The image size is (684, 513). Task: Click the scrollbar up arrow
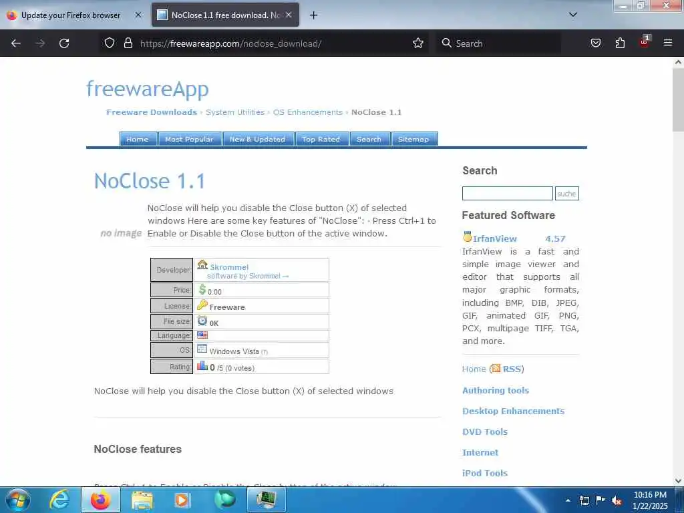click(678, 62)
